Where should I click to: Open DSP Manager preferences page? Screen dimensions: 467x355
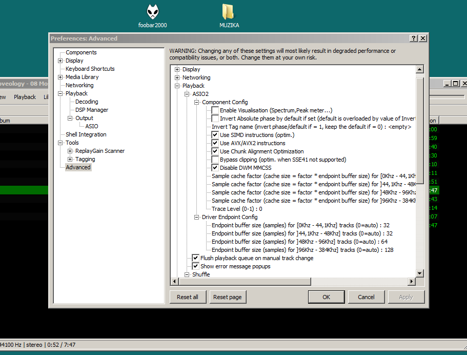(92, 110)
